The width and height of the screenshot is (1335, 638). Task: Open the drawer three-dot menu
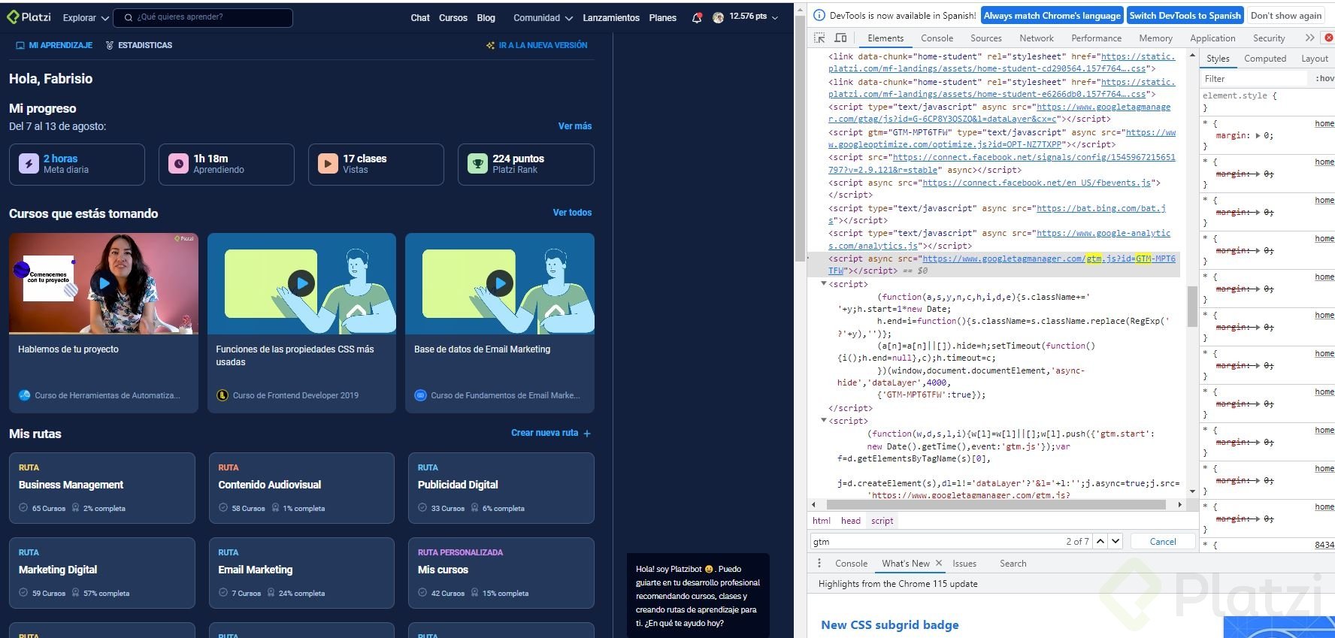pyautogui.click(x=819, y=563)
